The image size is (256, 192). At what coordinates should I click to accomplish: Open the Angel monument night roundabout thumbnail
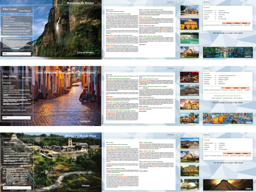click(189, 77)
